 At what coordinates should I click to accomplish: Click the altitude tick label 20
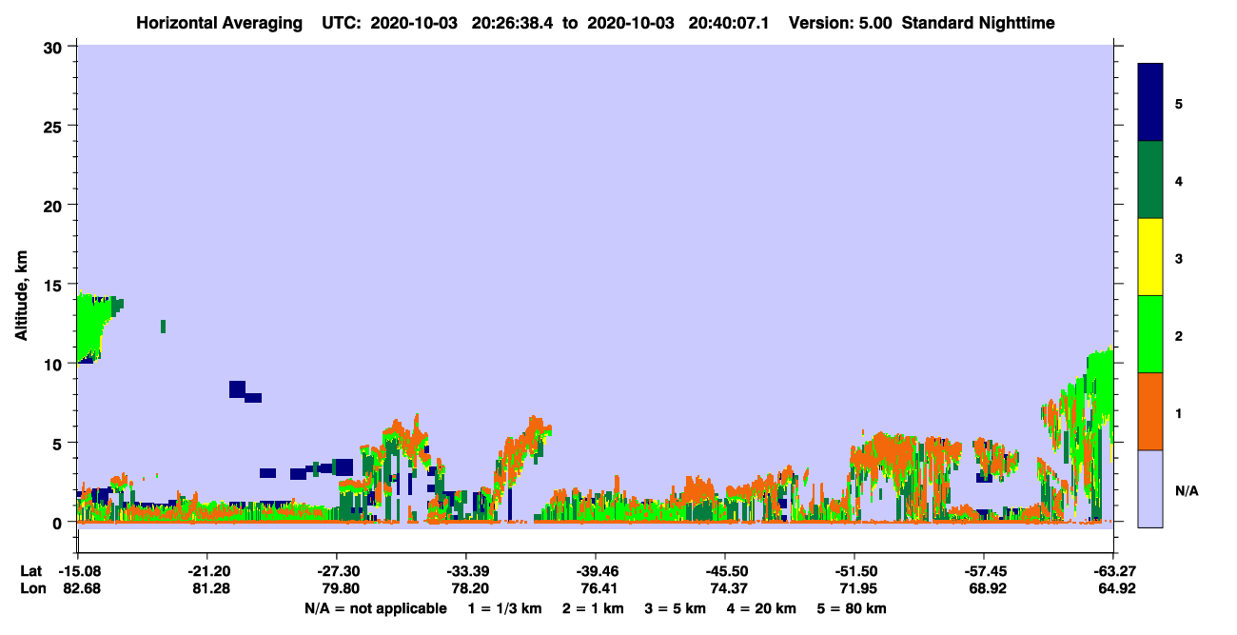click(55, 205)
